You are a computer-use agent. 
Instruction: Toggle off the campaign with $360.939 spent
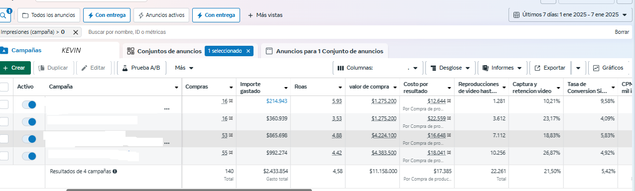29,122
